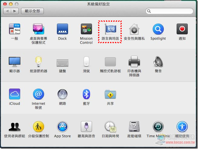This screenshot has height=149, width=198.
Task: Minimize window with the yellow button
Action: click(x=11, y=4)
